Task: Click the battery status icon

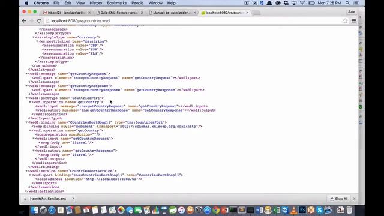Action: 311,3
